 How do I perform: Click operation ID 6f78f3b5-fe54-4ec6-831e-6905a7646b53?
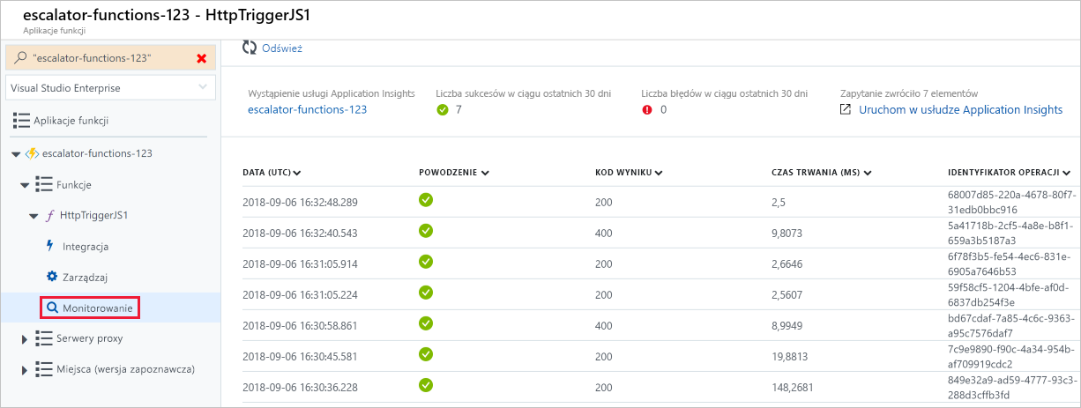1011,263
